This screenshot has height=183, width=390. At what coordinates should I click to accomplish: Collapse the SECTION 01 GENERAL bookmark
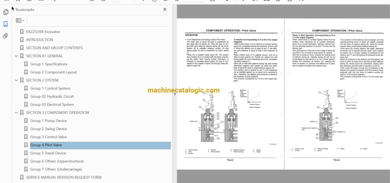pyautogui.click(x=16, y=56)
